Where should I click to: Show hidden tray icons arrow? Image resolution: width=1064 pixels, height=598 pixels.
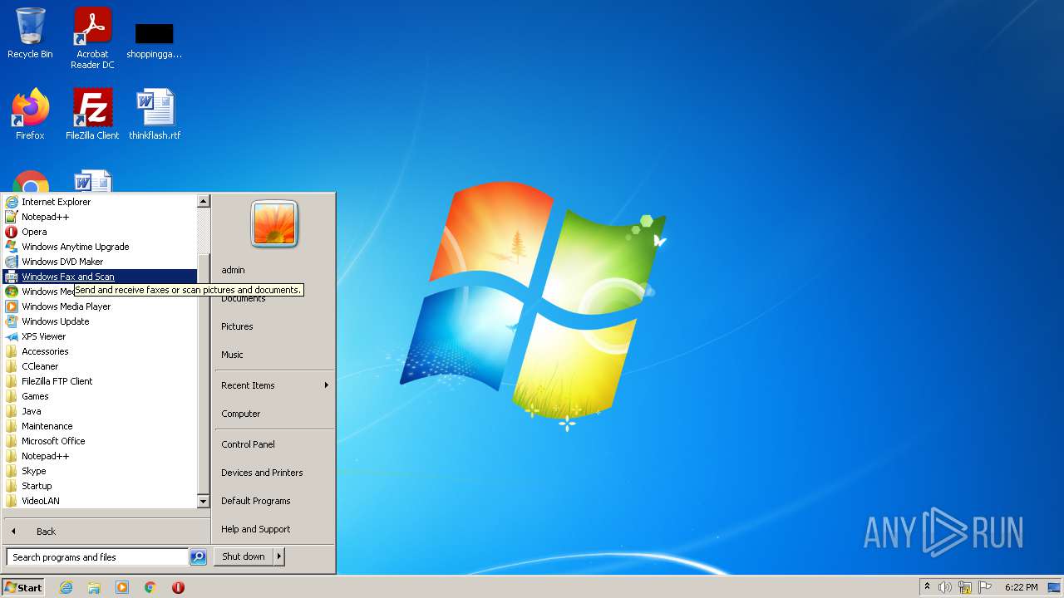pyautogui.click(x=927, y=587)
